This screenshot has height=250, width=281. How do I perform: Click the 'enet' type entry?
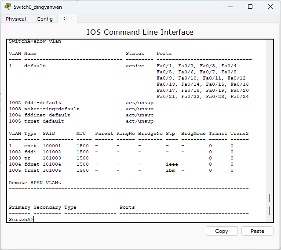tap(30, 146)
